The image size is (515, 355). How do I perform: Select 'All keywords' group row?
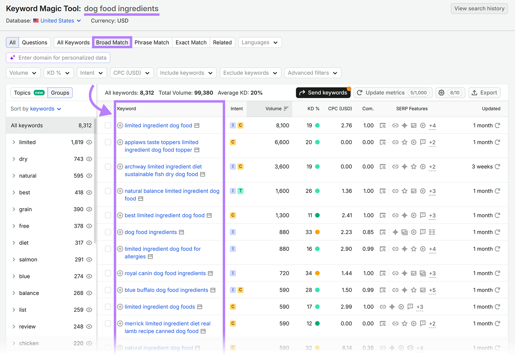pos(51,125)
